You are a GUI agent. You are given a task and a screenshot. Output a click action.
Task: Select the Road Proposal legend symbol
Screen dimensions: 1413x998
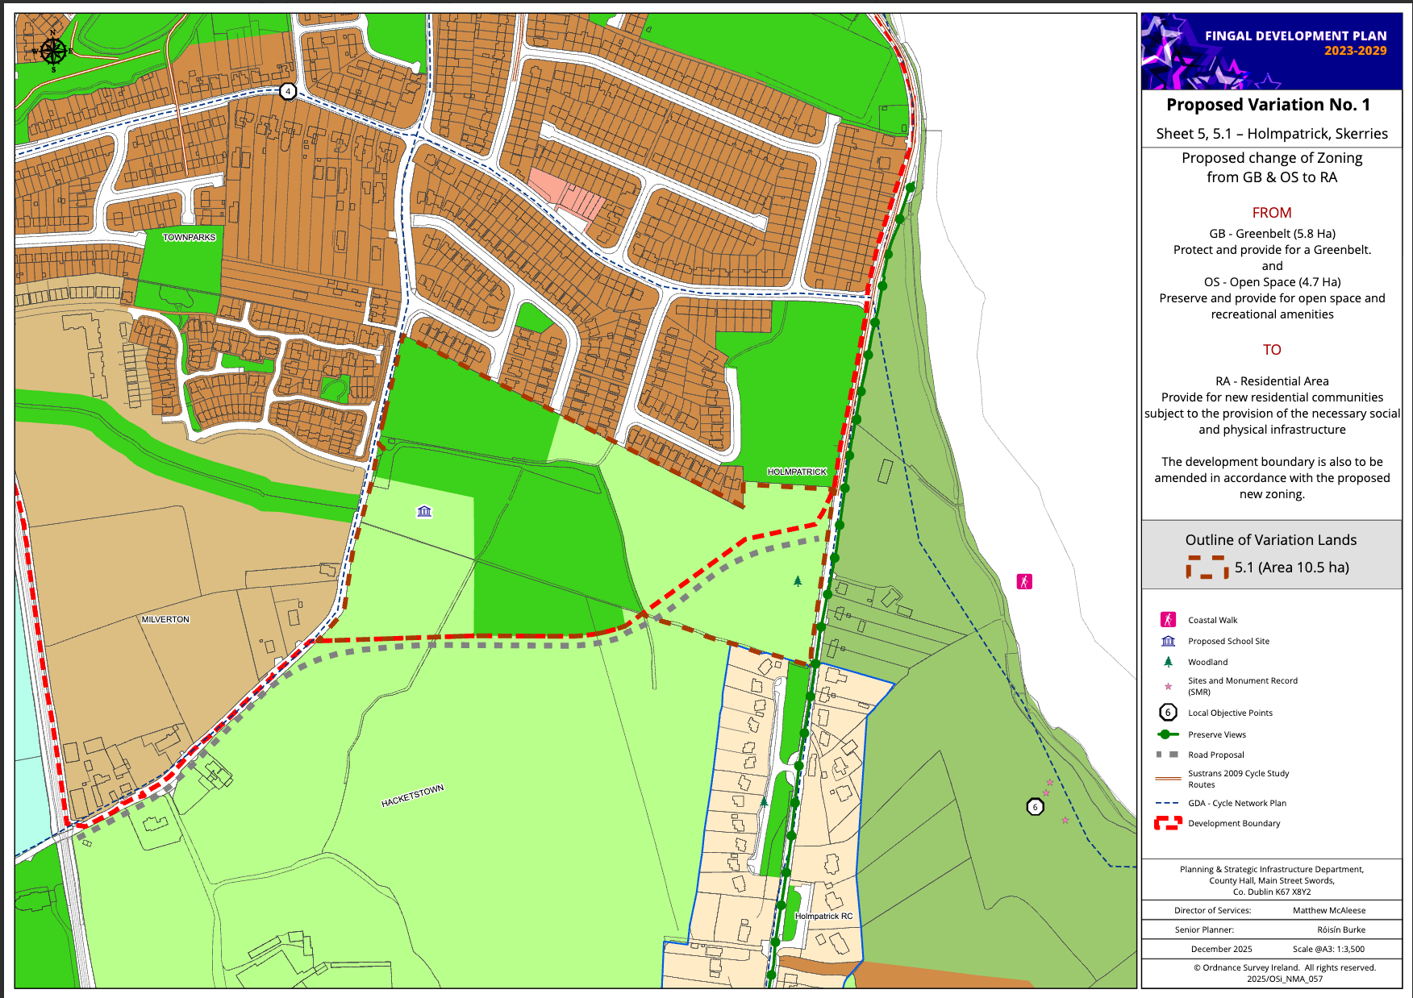pos(1168,755)
